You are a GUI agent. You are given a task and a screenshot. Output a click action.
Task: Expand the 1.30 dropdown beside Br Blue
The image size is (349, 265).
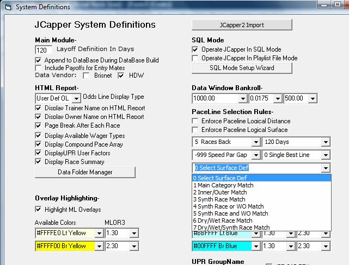coord(291,246)
